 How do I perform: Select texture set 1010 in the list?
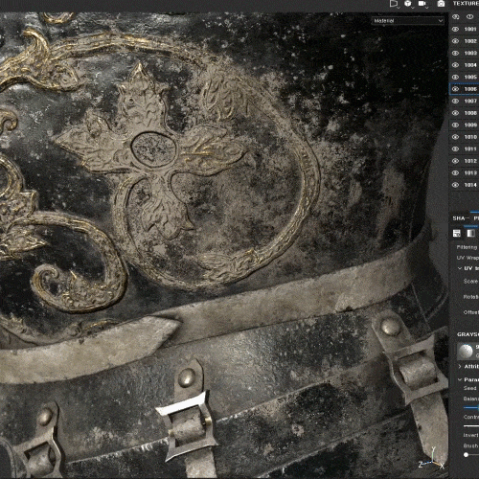(x=470, y=137)
